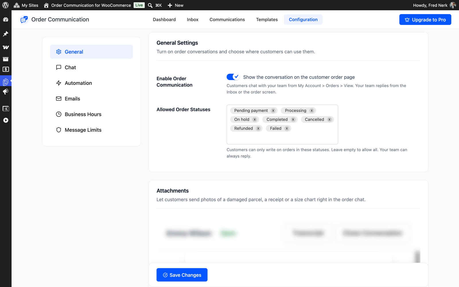Open the Automation settings section
Screen dimensions: 459x287
point(92,83)
